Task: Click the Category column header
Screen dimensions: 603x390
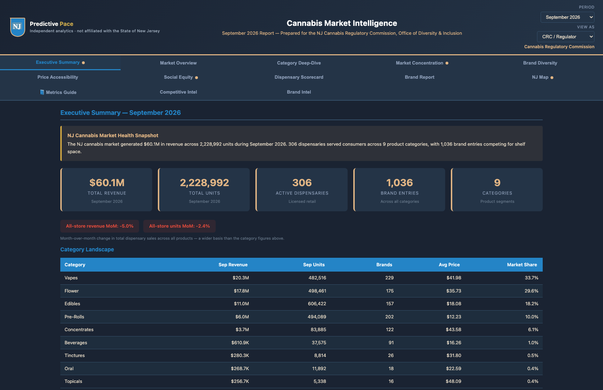Action: [75, 264]
